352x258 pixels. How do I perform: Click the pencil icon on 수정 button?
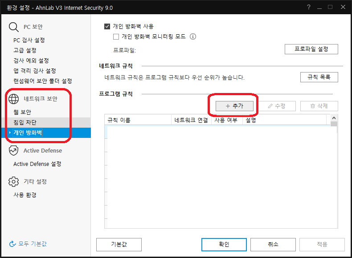click(270, 106)
